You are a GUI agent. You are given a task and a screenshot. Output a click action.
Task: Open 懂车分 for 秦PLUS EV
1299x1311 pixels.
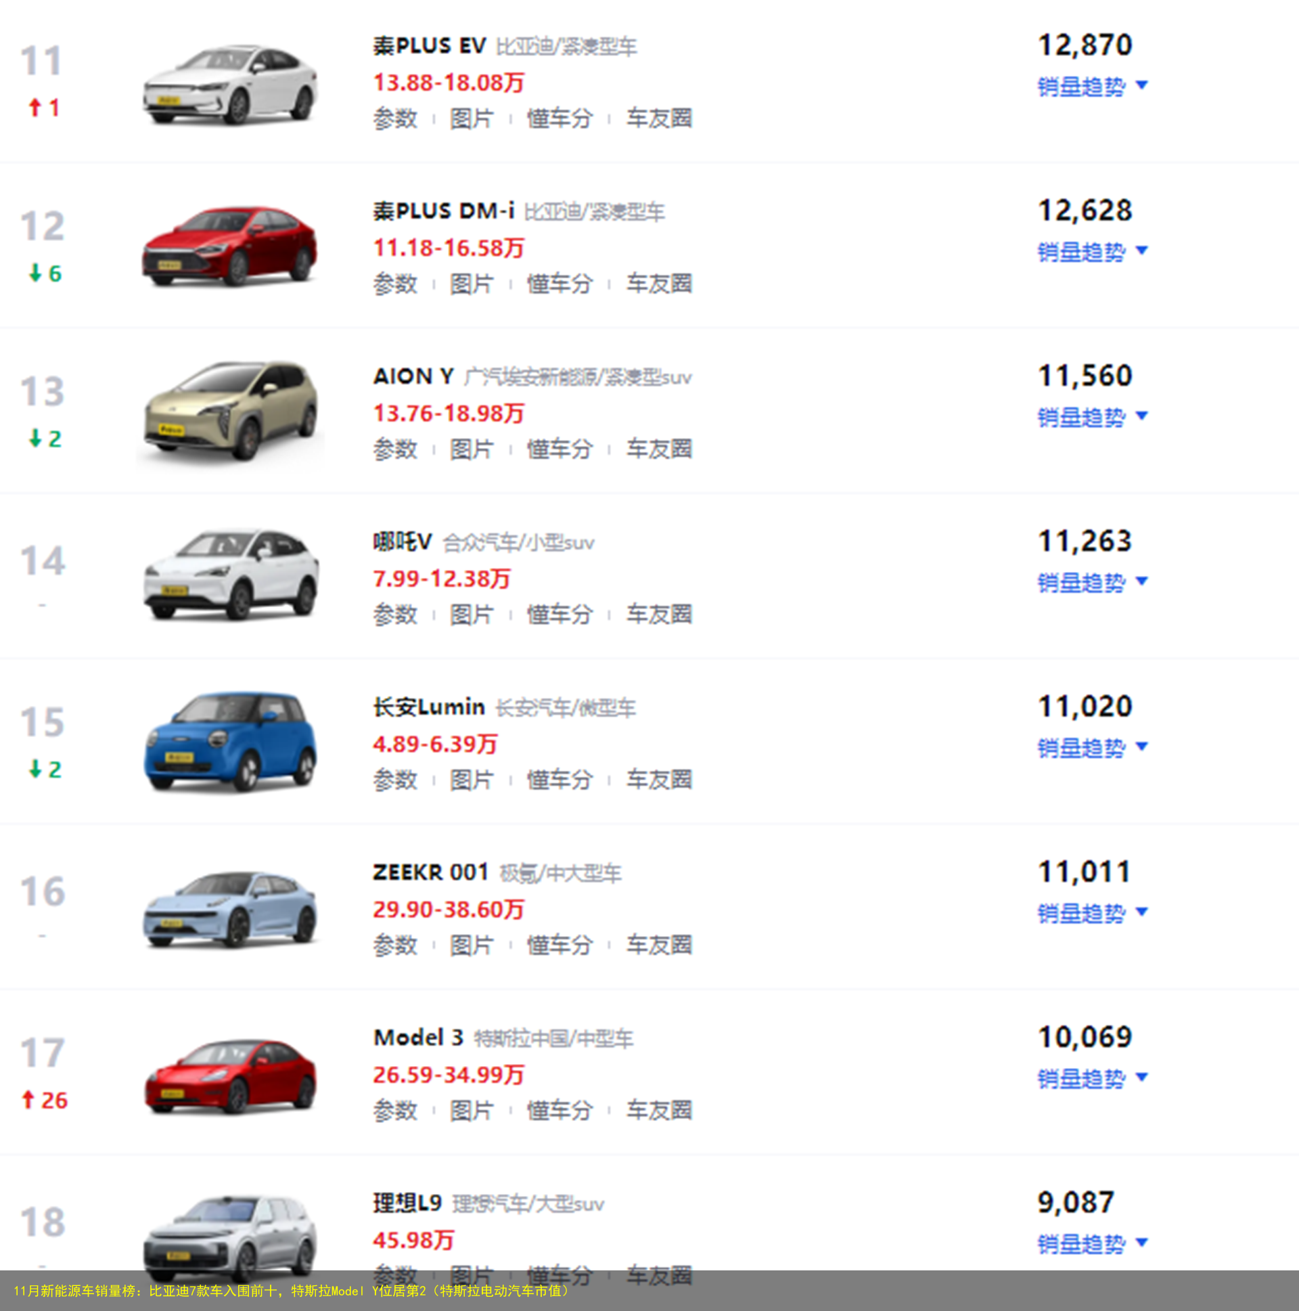560,118
